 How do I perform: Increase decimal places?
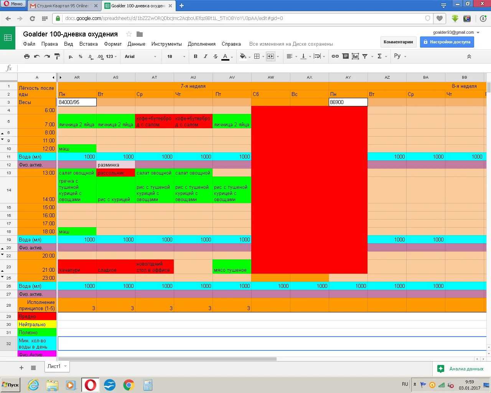pyautogui.click(x=100, y=56)
